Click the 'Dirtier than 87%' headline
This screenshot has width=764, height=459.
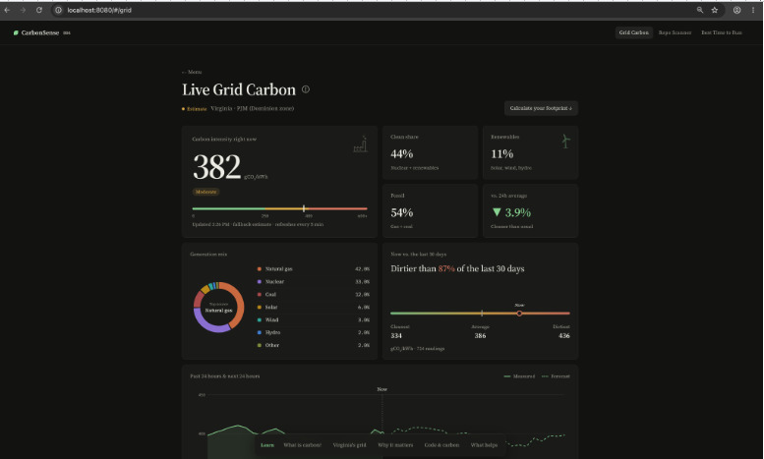pos(457,268)
